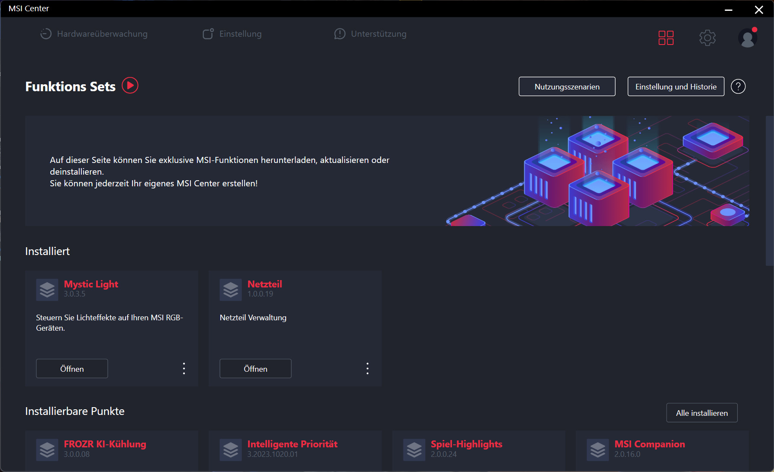
Task: Click the Unterstützung speech bubble icon
Action: coord(340,34)
